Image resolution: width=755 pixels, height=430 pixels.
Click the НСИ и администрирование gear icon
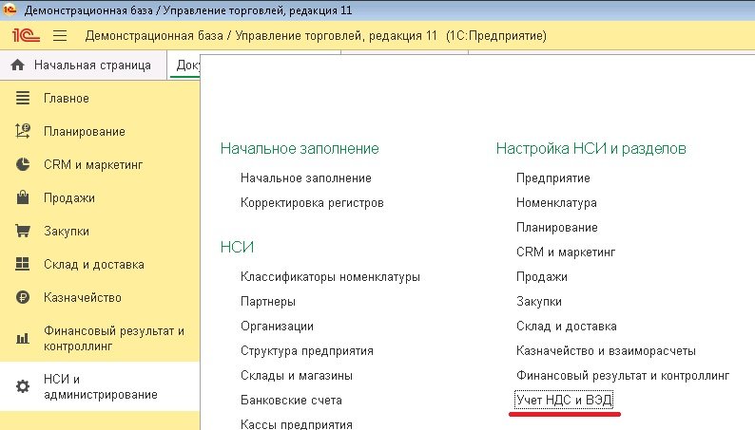click(x=23, y=386)
